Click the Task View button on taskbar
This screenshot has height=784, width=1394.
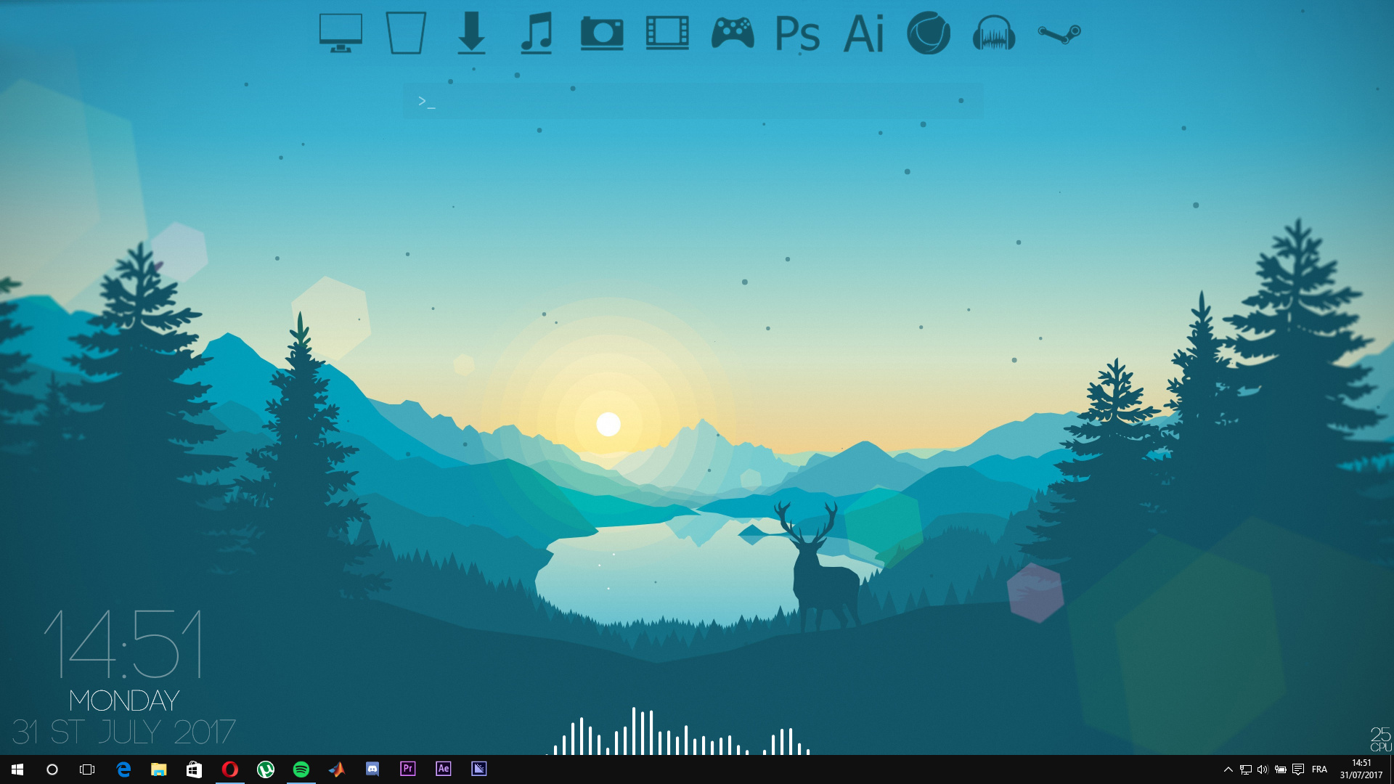click(x=87, y=769)
